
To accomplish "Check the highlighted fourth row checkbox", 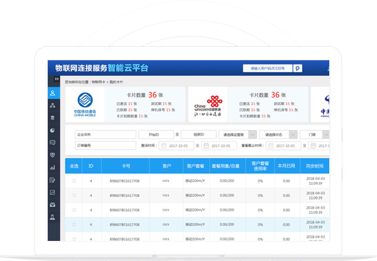I will point(74,223).
